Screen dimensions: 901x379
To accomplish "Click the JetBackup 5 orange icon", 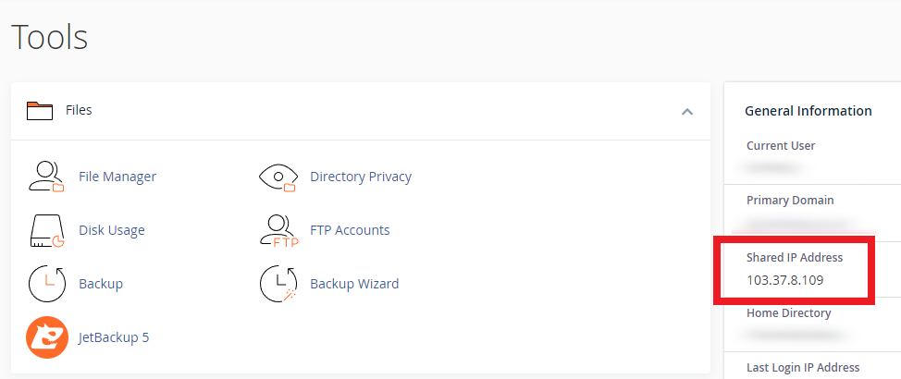I will tap(46, 337).
